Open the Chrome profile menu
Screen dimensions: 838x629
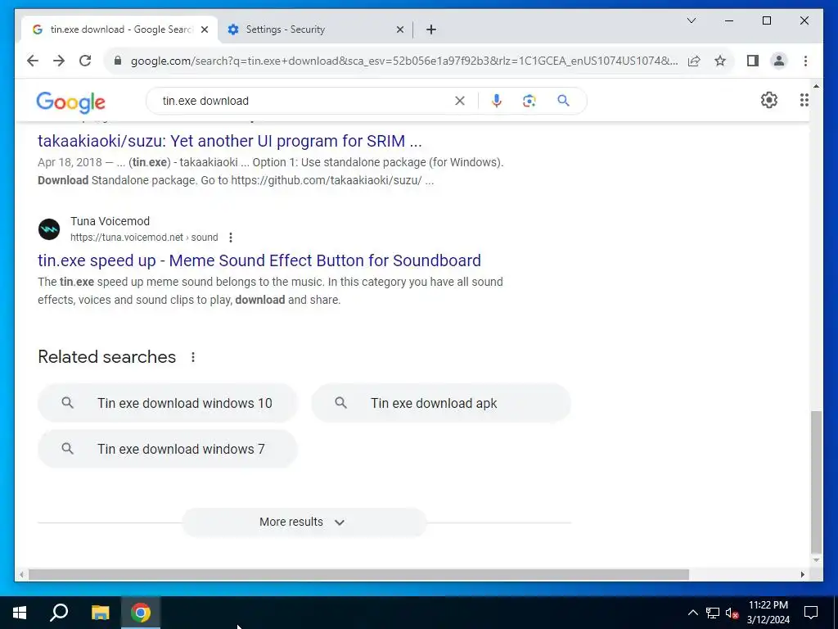click(779, 61)
